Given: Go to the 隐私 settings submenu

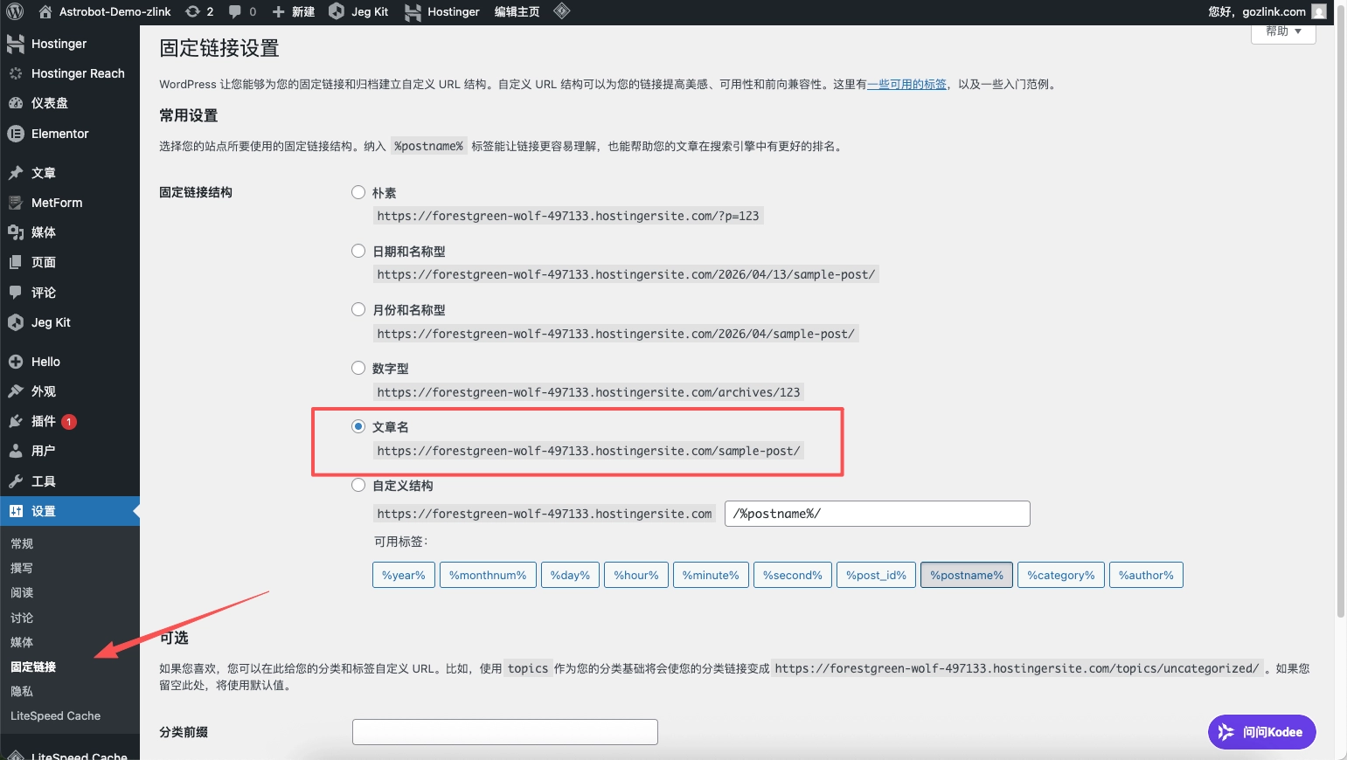Looking at the screenshot, I should pos(22,691).
